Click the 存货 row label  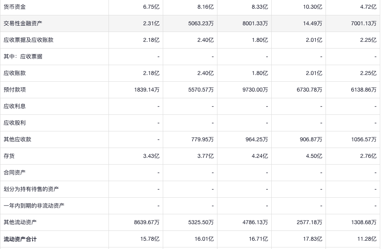click(9, 156)
